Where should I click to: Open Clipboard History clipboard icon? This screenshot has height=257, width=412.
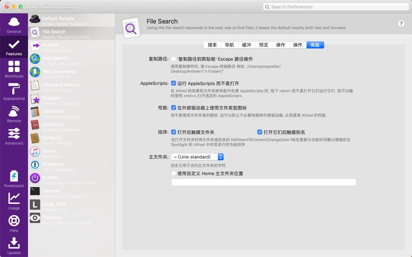pyautogui.click(x=35, y=86)
